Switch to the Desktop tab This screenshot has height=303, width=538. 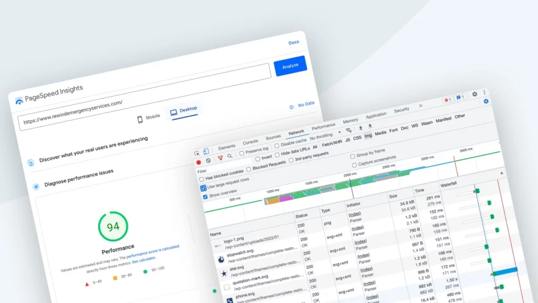pyautogui.click(x=184, y=110)
